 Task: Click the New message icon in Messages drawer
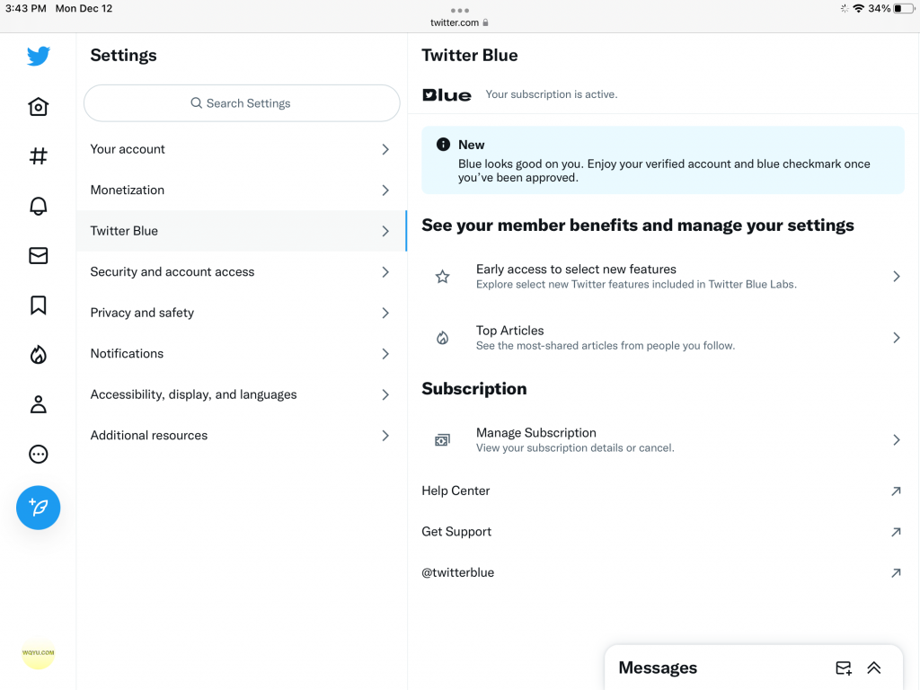pos(844,668)
